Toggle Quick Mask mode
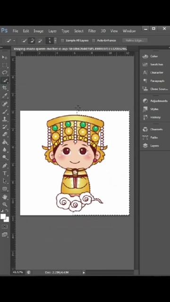 pos(5,226)
